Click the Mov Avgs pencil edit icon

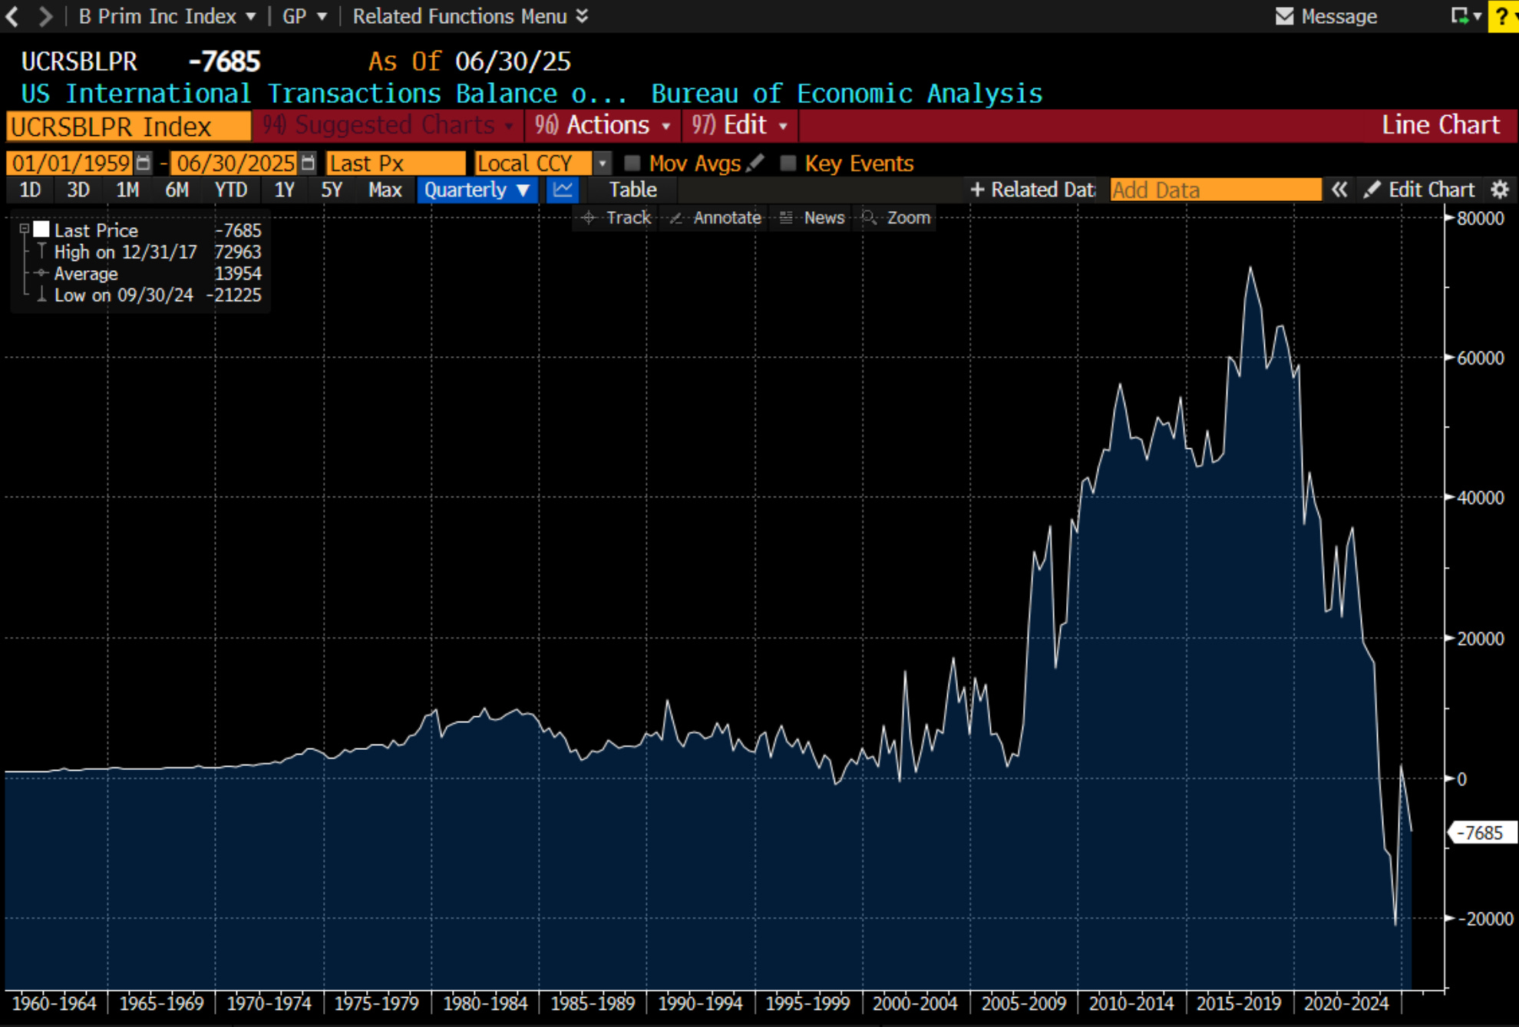755,163
